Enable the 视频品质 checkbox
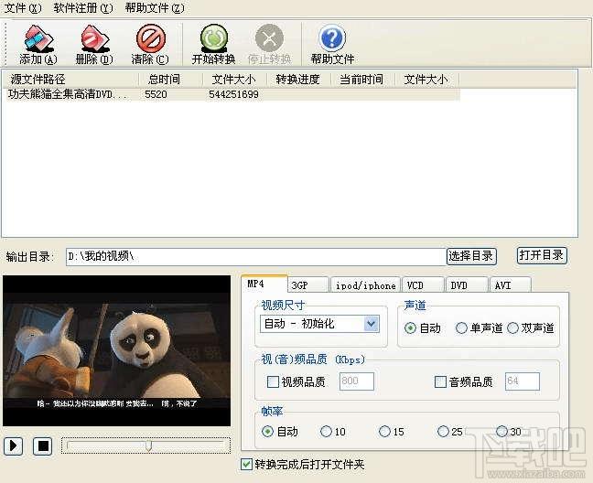 273,381
